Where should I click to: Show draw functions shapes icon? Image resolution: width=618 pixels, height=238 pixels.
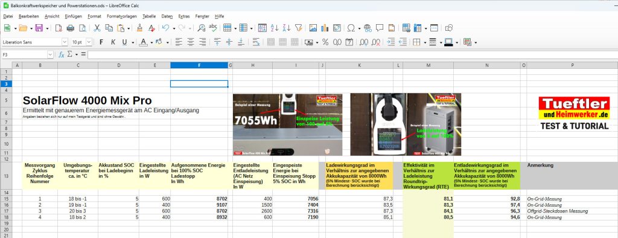(x=448, y=28)
